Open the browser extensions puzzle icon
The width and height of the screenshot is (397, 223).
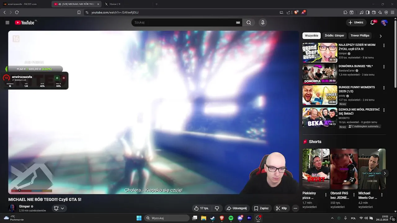345,12
